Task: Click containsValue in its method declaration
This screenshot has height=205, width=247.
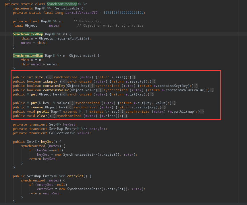Action: [56, 90]
